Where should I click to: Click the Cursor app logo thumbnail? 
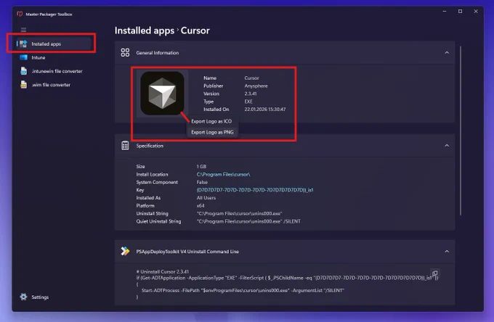click(162, 93)
